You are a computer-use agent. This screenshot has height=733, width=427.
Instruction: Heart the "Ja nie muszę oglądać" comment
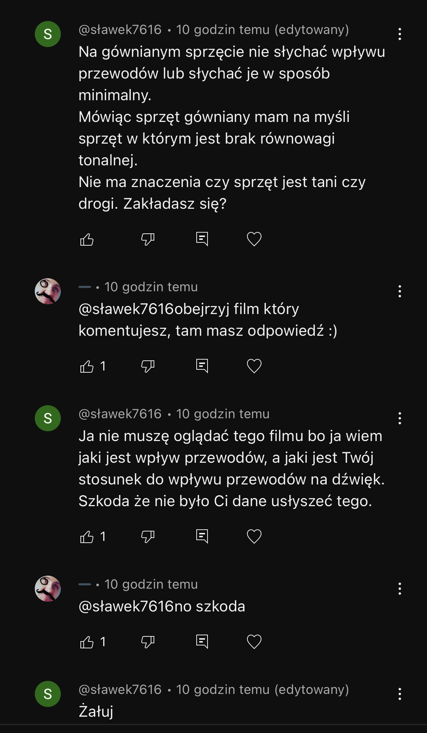pos(254,536)
